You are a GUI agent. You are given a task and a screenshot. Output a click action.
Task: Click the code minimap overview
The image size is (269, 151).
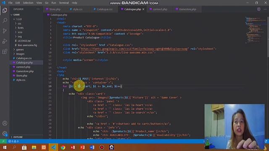(x=256, y=30)
